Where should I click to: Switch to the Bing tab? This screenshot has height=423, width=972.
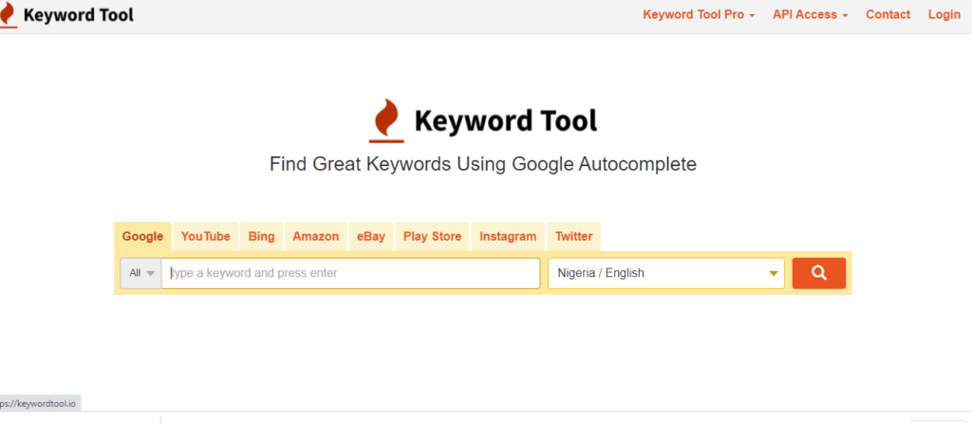tap(262, 236)
